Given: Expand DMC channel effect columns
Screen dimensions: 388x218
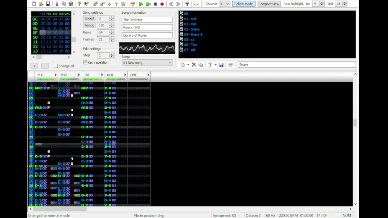Looking at the screenshot, I should 148,75.
